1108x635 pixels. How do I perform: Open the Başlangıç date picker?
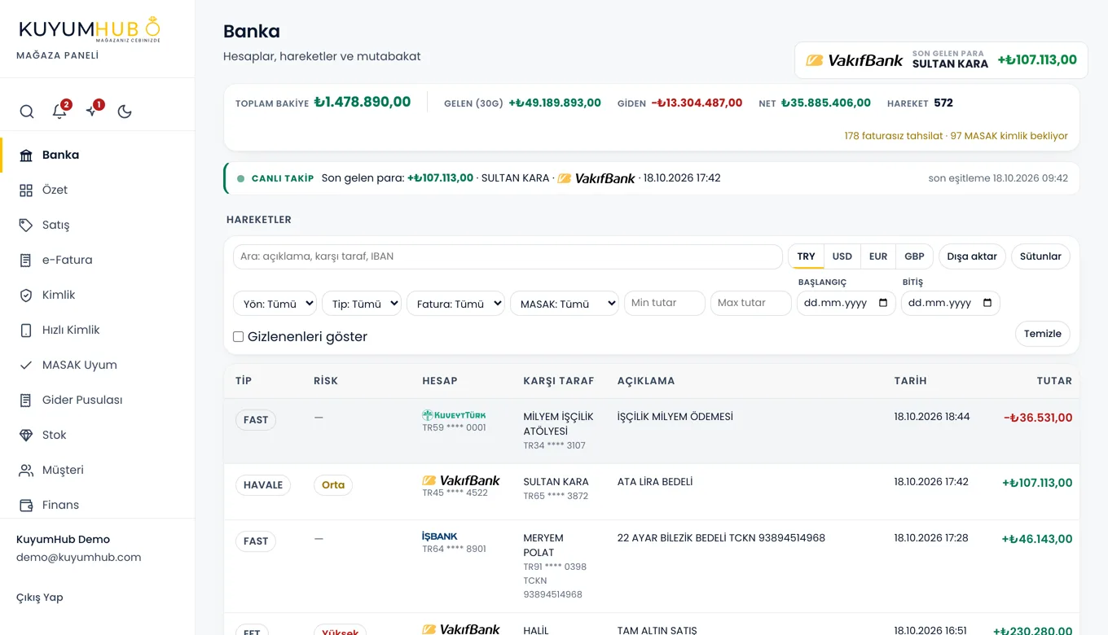(883, 303)
